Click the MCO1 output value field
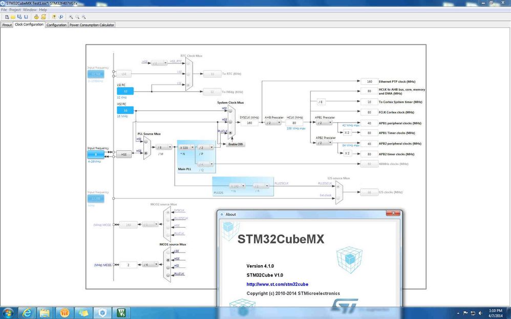 129,265
